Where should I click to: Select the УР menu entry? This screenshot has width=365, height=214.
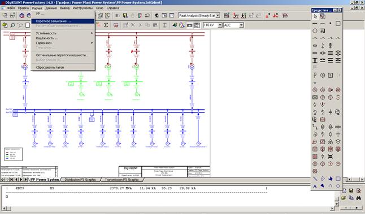(63, 14)
